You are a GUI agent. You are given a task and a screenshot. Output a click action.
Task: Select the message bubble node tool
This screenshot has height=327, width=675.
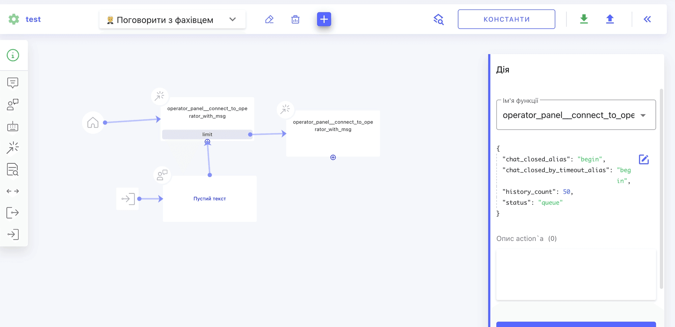coord(13,83)
